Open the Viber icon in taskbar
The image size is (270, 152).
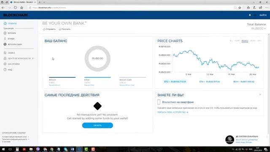pyautogui.click(x=38, y=149)
